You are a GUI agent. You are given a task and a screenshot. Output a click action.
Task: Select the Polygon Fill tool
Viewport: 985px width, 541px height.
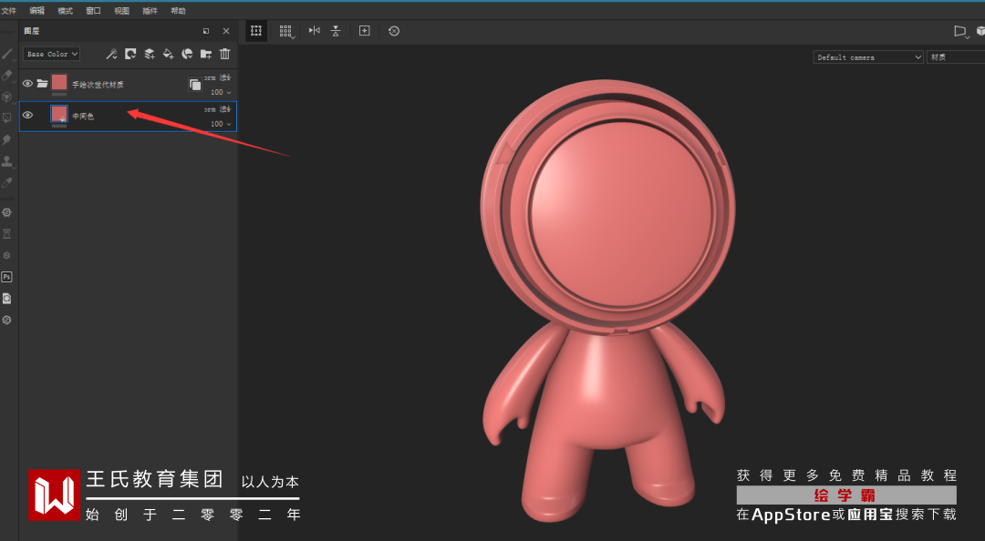coord(7,118)
